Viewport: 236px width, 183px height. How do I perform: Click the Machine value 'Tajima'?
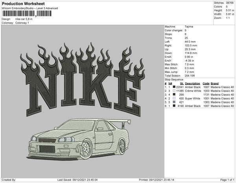click(189, 26)
